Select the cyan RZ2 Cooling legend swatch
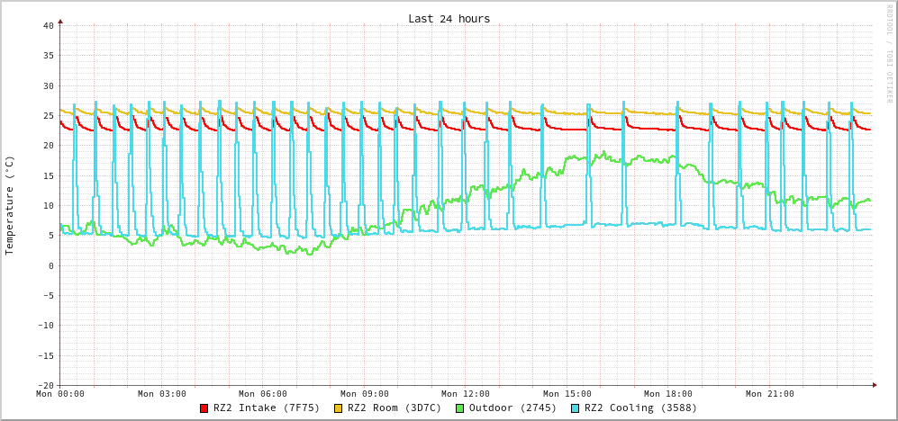 coord(576,408)
